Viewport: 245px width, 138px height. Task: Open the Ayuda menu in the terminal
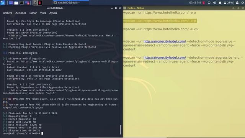point(53,13)
